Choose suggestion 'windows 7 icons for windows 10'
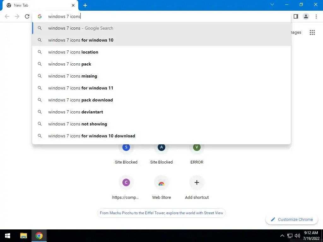This screenshot has width=323, height=242. 161,40
